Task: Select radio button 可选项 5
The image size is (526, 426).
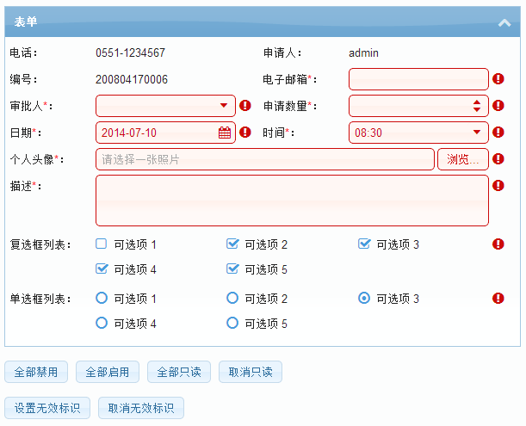Action: point(232,323)
